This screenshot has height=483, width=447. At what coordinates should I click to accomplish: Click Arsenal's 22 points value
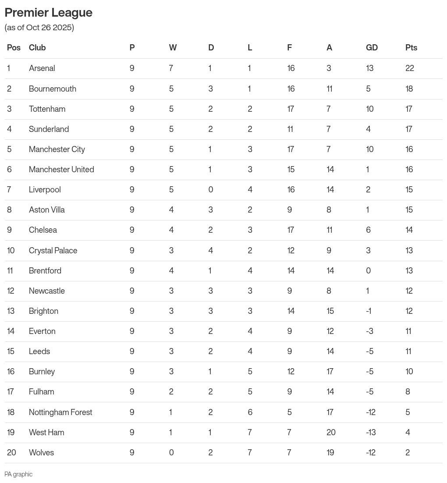coord(410,68)
